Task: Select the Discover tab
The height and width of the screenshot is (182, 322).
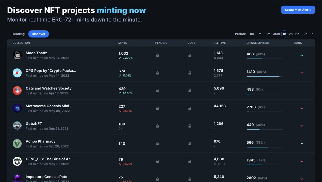Action: (x=39, y=34)
